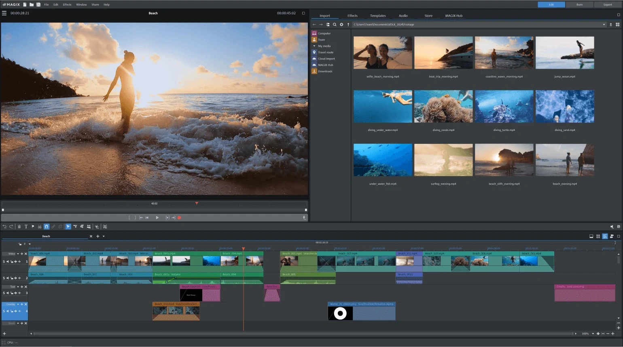Viewport: 623px width, 347px height.
Task: Click the Group objects chain icon
Action: click(53, 227)
